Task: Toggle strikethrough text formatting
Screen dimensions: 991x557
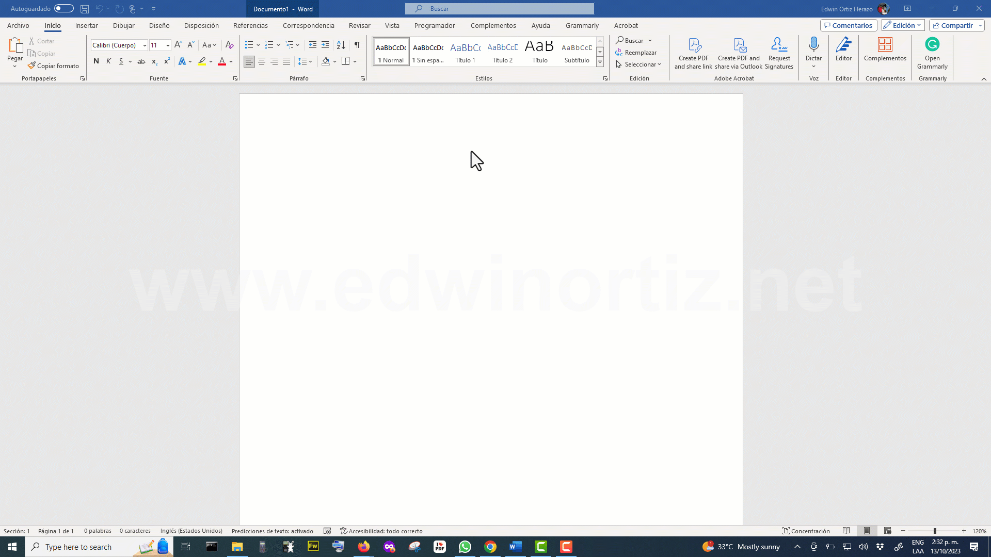Action: tap(141, 62)
